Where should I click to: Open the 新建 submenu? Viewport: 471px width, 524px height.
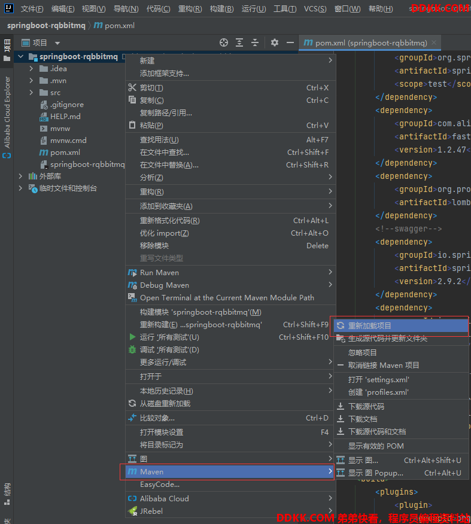(230, 60)
